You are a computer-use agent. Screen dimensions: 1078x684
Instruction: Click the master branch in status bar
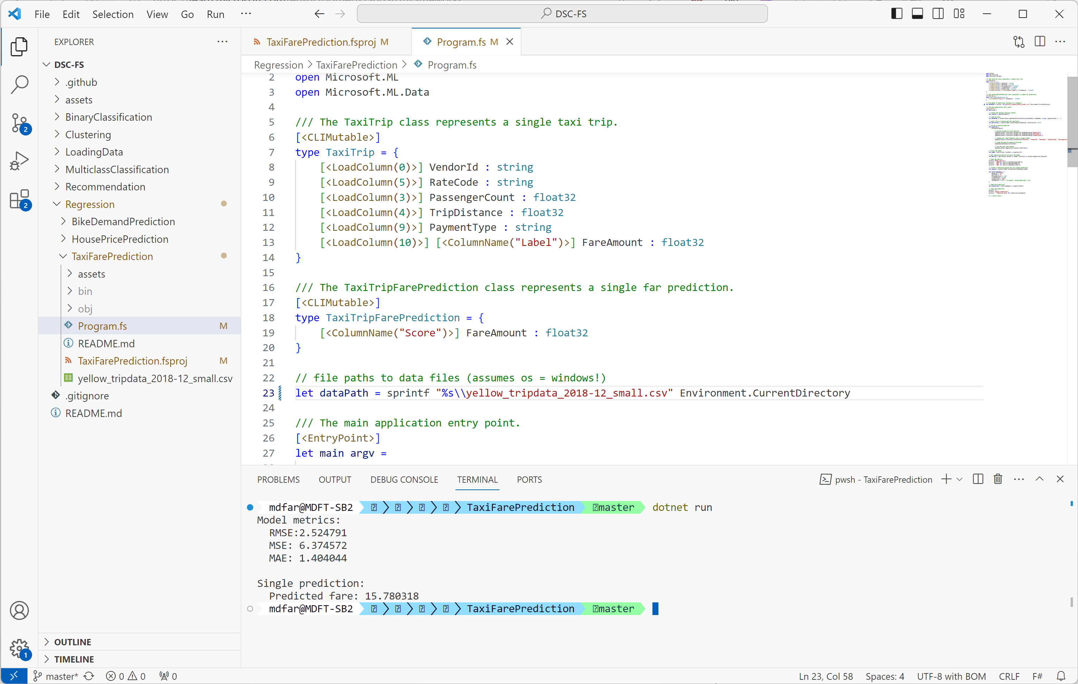point(56,676)
